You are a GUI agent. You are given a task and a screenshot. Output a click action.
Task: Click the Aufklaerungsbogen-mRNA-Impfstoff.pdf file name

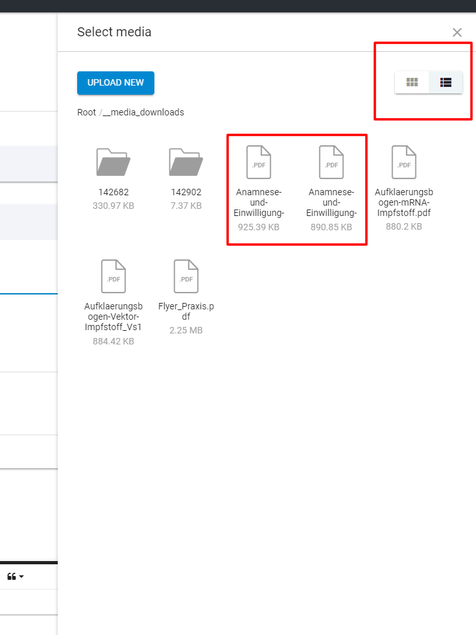(x=404, y=202)
